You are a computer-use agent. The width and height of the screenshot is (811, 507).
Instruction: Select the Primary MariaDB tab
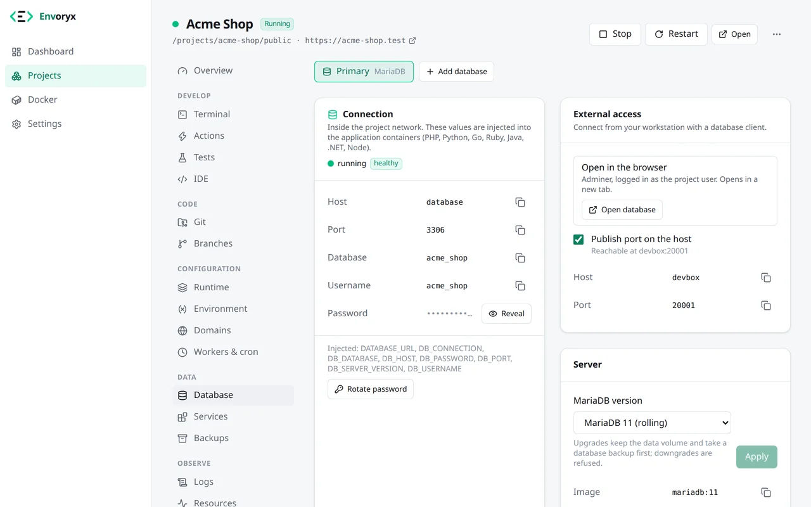click(364, 72)
